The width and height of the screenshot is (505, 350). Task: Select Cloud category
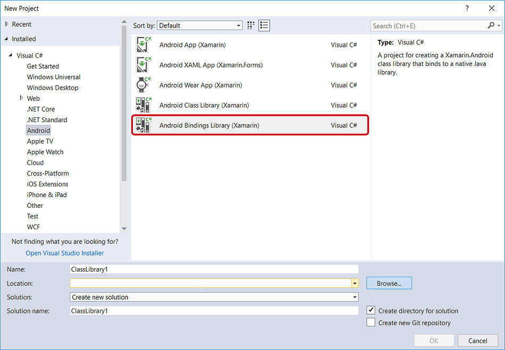[x=35, y=163]
